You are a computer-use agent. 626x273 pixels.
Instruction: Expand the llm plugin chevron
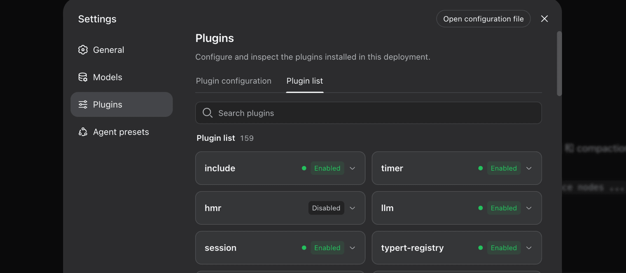[529, 208]
